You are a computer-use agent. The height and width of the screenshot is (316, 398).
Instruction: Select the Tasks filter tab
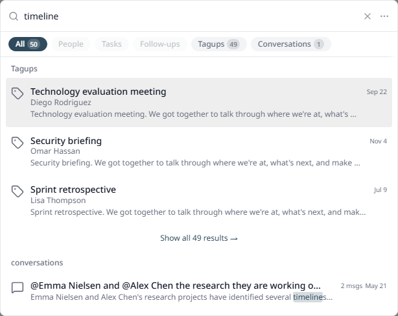pyautogui.click(x=111, y=44)
